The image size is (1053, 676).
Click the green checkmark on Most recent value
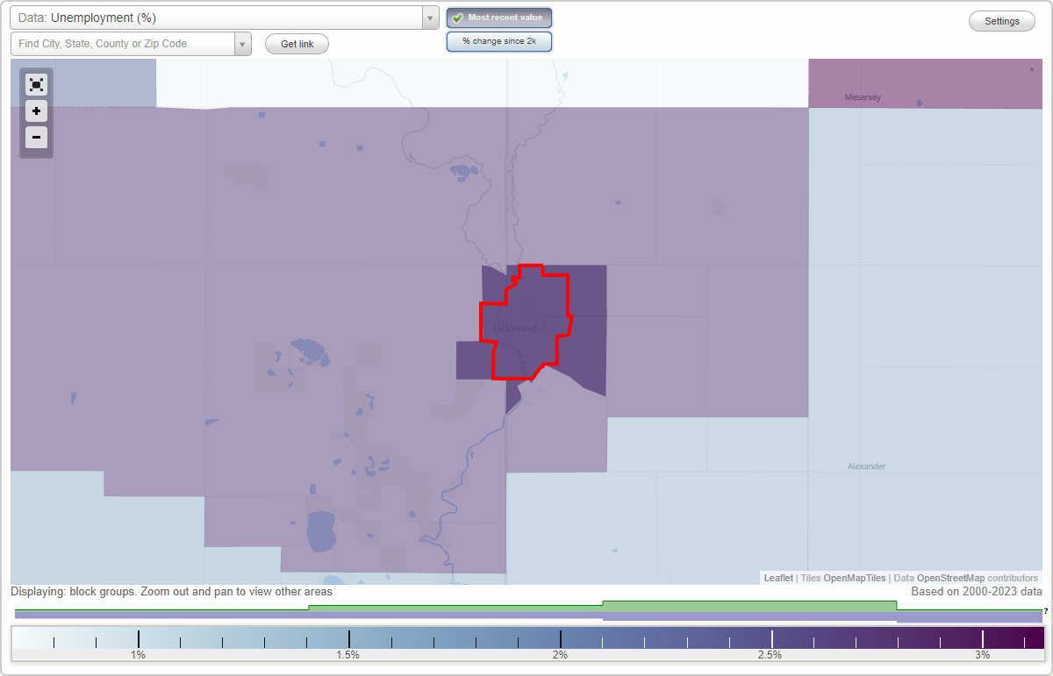point(457,17)
